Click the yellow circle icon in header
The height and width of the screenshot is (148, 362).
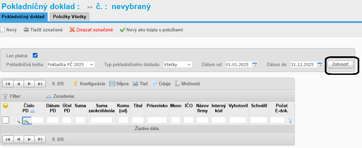tap(5, 106)
